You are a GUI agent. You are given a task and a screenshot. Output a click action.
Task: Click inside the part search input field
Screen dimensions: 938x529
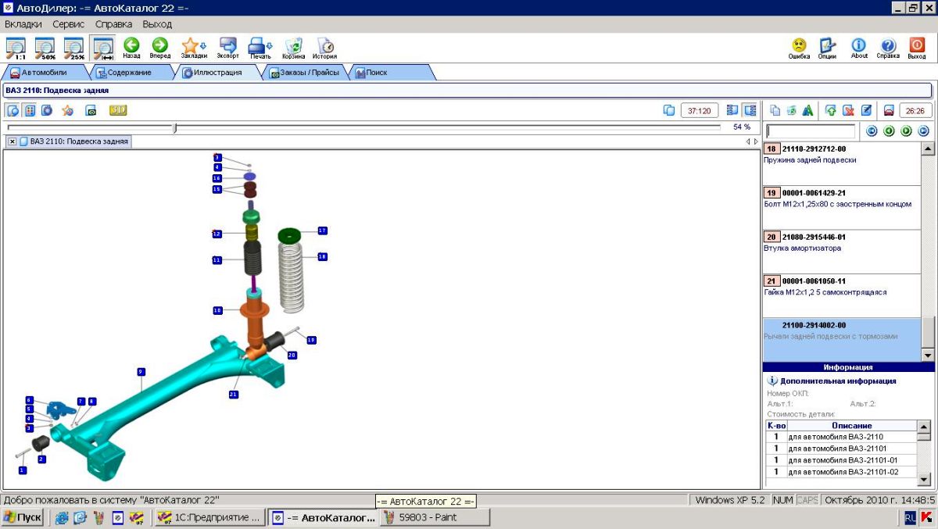coord(811,131)
